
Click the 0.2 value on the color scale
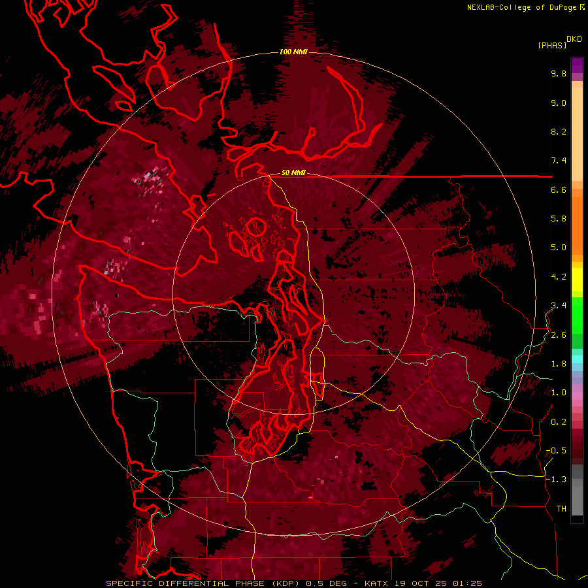[x=559, y=422]
